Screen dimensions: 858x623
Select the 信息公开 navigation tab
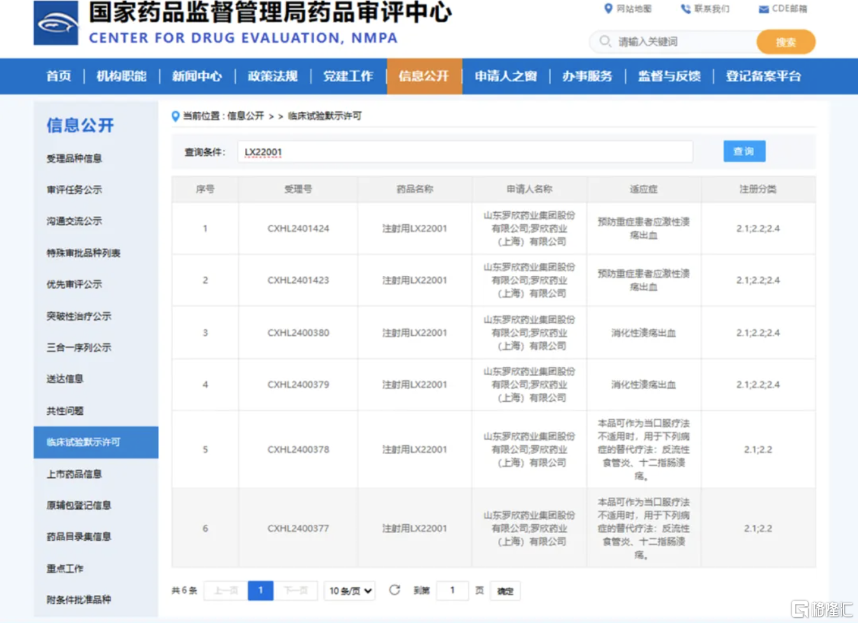pos(424,76)
